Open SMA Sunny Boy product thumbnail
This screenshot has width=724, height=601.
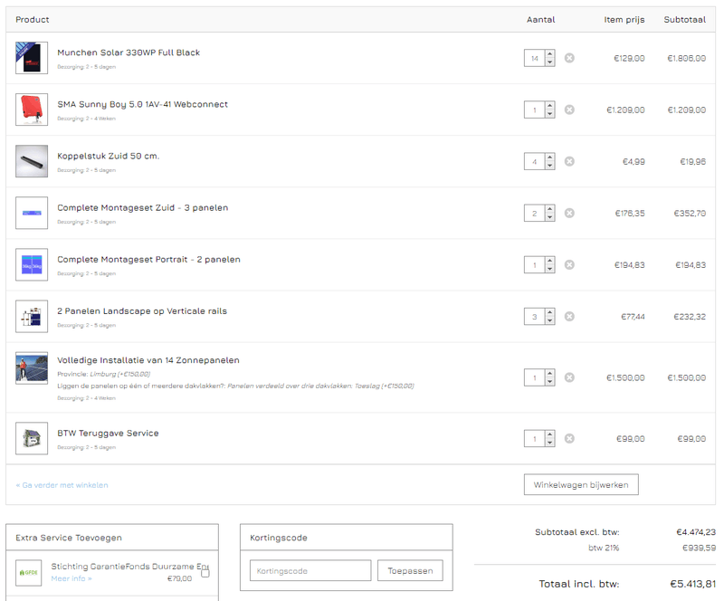pyautogui.click(x=32, y=110)
